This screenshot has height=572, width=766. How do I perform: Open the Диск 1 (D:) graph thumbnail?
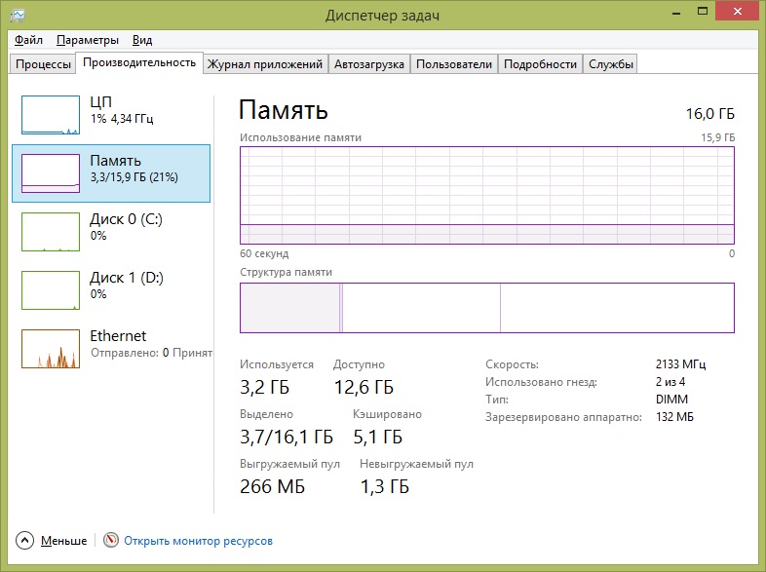click(x=51, y=290)
